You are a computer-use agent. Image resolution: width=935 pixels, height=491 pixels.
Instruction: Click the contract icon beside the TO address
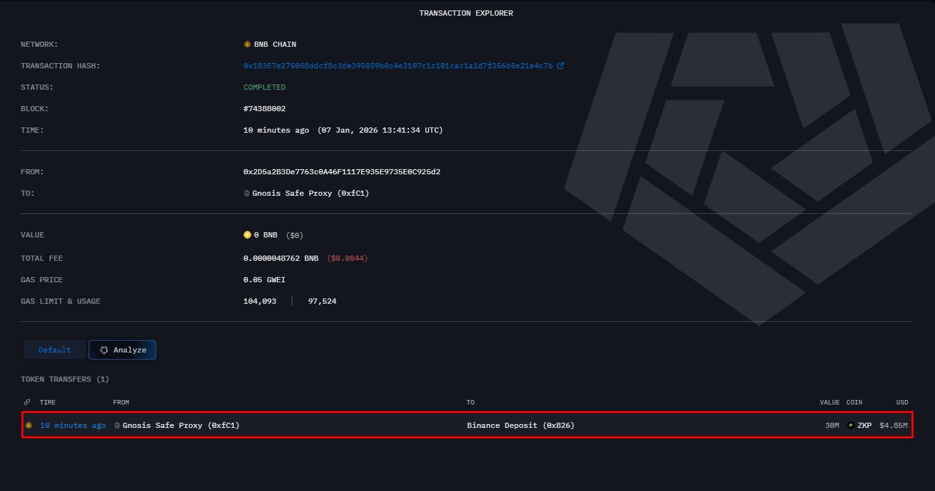247,193
